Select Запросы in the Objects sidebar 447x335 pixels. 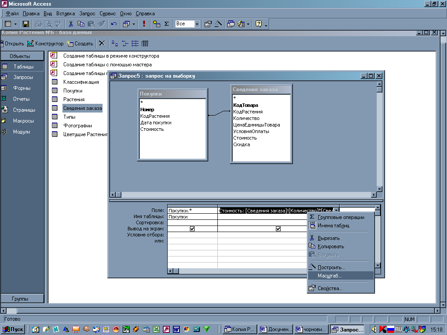point(22,77)
